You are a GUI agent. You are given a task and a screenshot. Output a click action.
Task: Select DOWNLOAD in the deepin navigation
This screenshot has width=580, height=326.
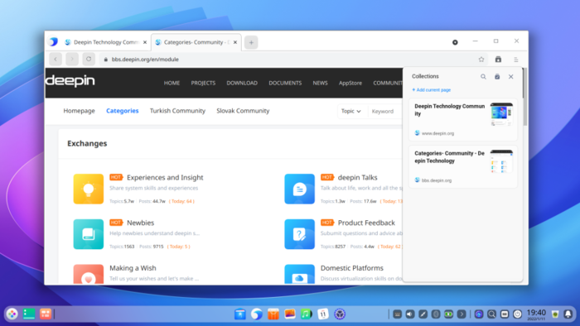click(x=242, y=83)
